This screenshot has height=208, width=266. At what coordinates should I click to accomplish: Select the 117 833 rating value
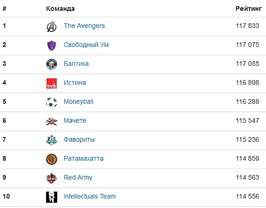click(x=247, y=26)
